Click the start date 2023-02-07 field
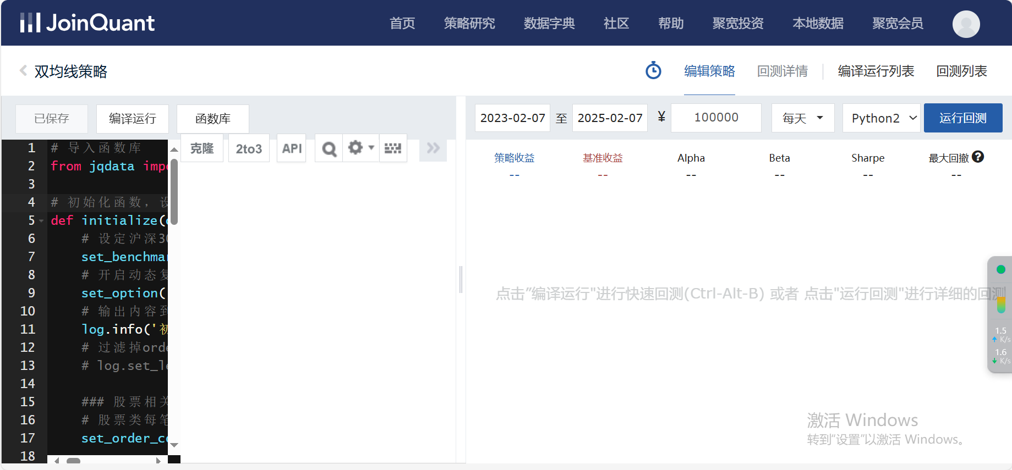1012x470 pixels. [x=512, y=118]
